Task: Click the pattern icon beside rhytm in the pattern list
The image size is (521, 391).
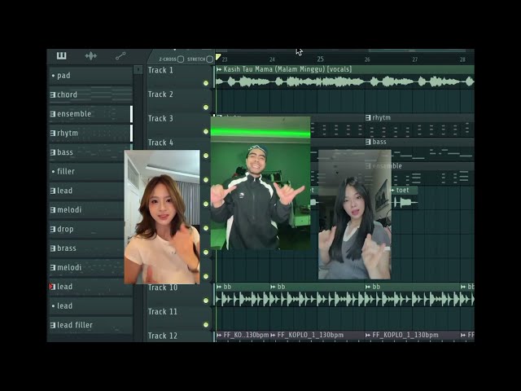Action: tap(53, 134)
